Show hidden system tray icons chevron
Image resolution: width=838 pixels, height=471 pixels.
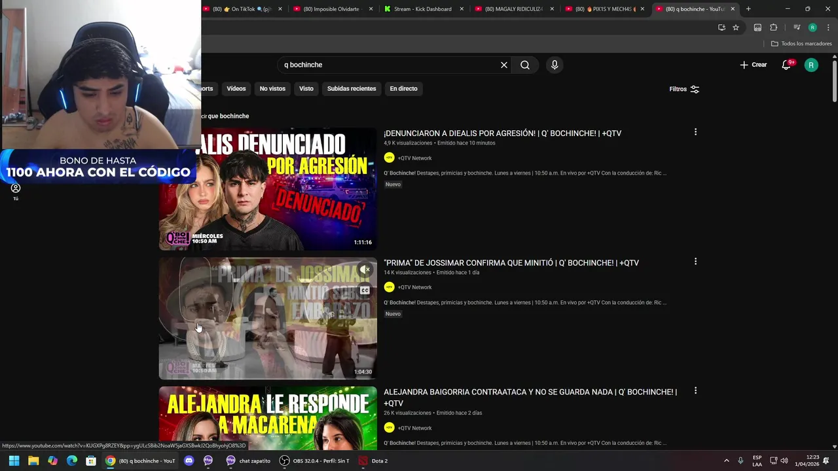point(726,461)
